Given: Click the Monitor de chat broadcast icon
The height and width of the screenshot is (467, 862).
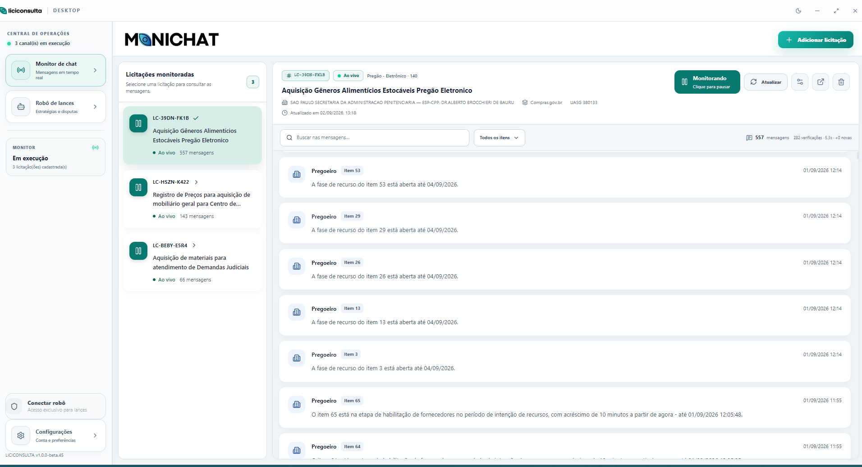Looking at the screenshot, I should 21,70.
